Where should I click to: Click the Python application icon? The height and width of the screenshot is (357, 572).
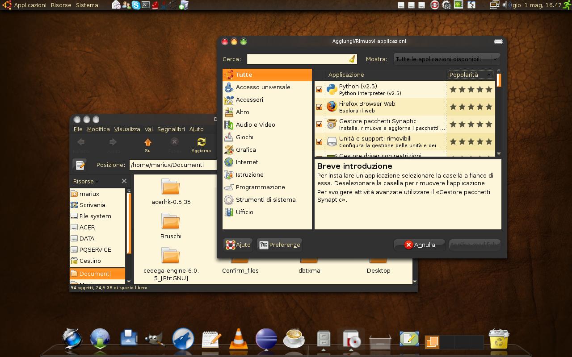coord(332,89)
